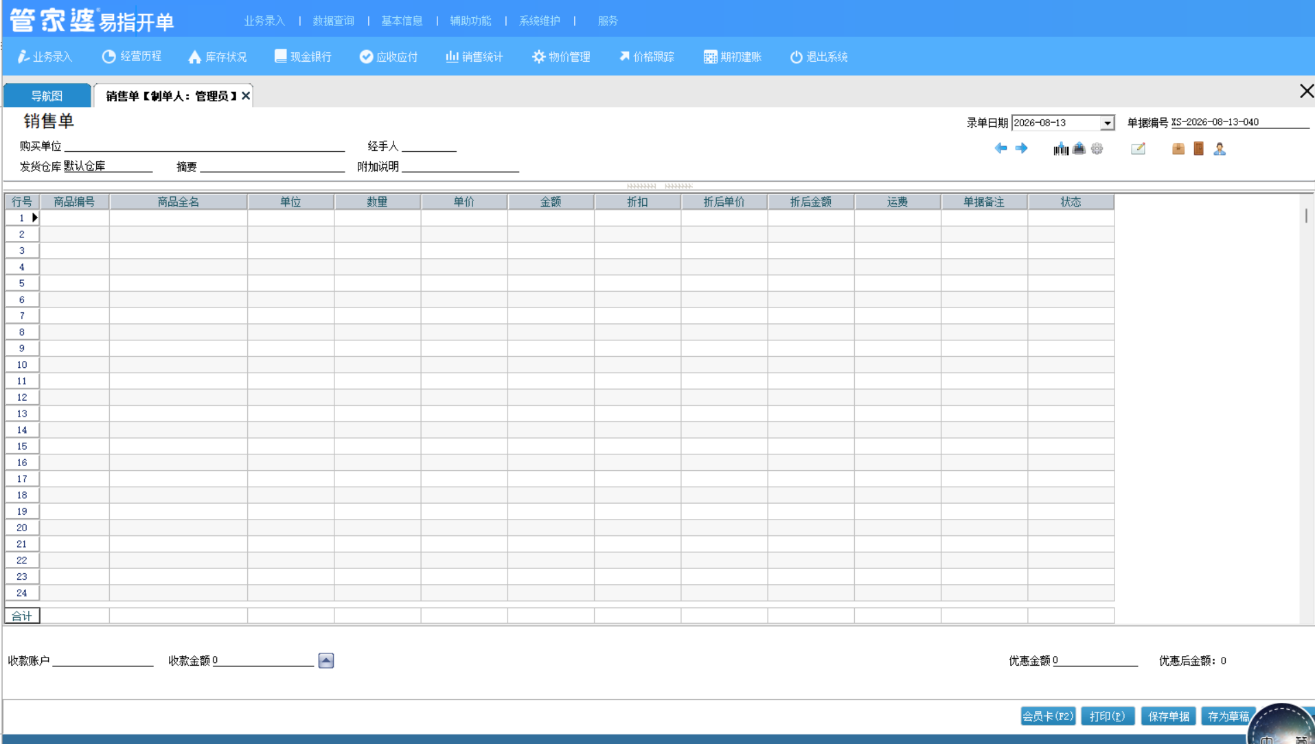Viewport: 1315px width, 744px height.
Task: Click the 折扣 column header
Action: [x=637, y=202]
